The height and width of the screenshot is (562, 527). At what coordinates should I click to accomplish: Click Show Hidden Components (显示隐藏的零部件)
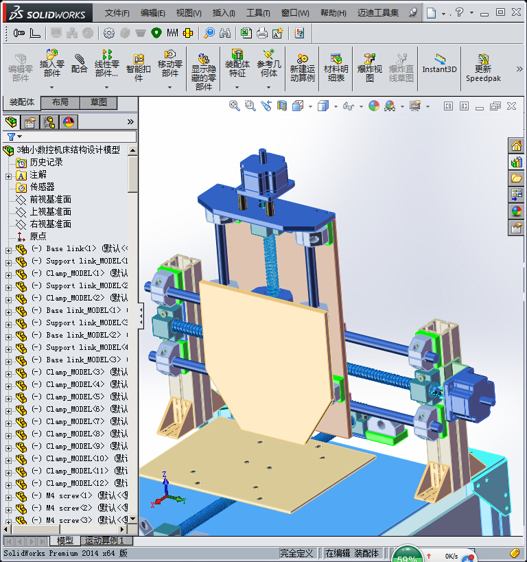204,71
